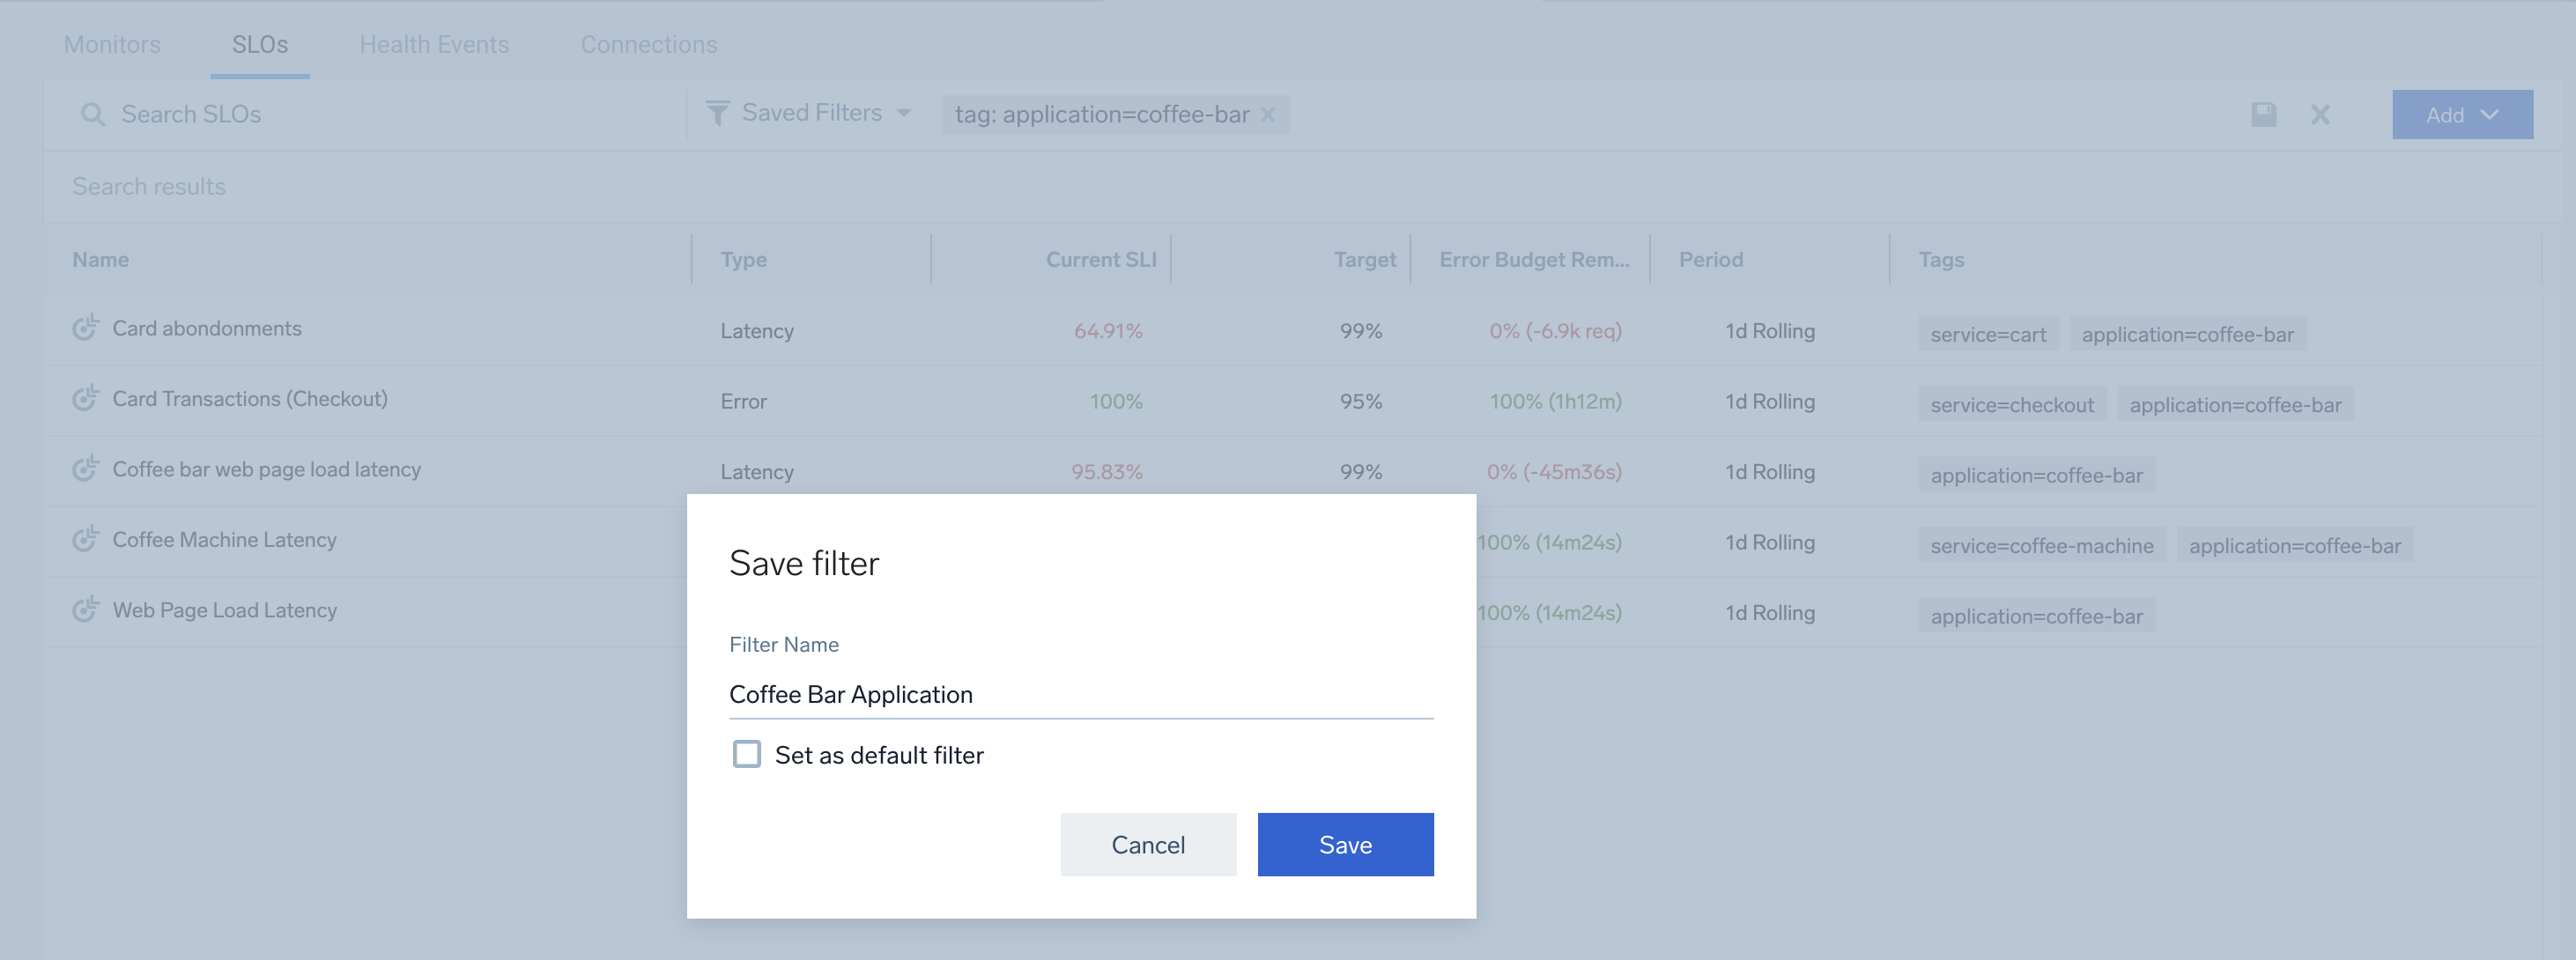Screen dimensions: 2576x960
Task: Click the save filter disk icon
Action: (2264, 115)
